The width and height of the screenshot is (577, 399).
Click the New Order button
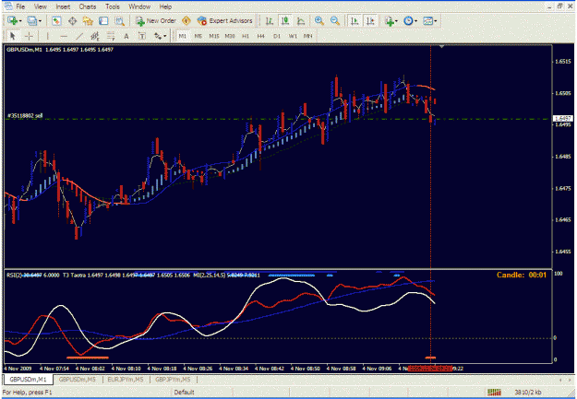(x=156, y=21)
